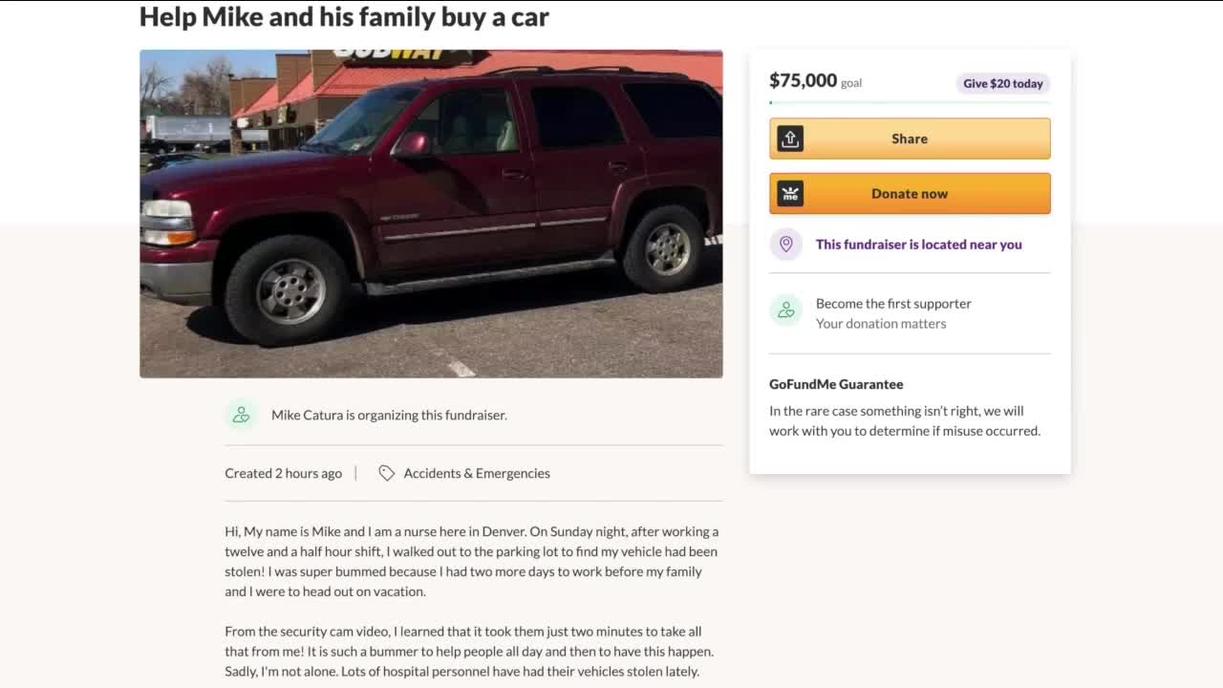This screenshot has height=688, width=1223.
Task: Click the Created 2 hours ago label
Action: (x=283, y=473)
